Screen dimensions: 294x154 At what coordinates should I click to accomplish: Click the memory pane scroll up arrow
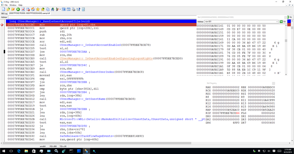(286, 26)
